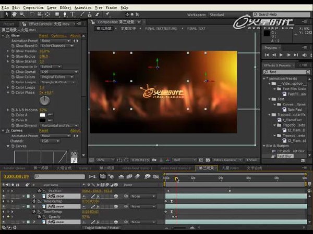Image resolution: width=313 pixels, height=234 pixels.
Task: Click About link for Curves
Action: [75, 131]
